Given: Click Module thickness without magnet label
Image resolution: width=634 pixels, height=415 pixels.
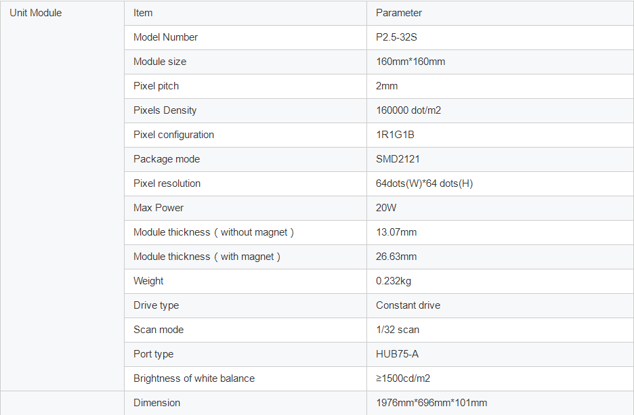Looking at the screenshot, I should click(x=213, y=232).
